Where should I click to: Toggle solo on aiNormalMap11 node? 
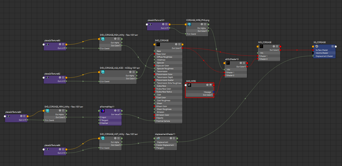click(116, 111)
